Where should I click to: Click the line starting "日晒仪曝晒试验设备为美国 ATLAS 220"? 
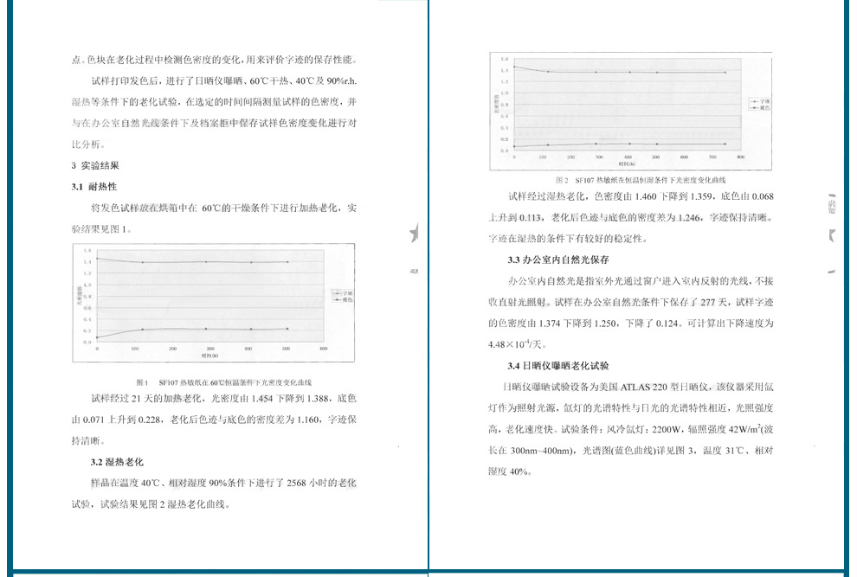click(x=638, y=388)
